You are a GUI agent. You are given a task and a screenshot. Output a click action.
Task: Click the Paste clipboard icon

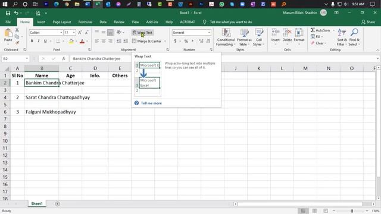[8, 33]
